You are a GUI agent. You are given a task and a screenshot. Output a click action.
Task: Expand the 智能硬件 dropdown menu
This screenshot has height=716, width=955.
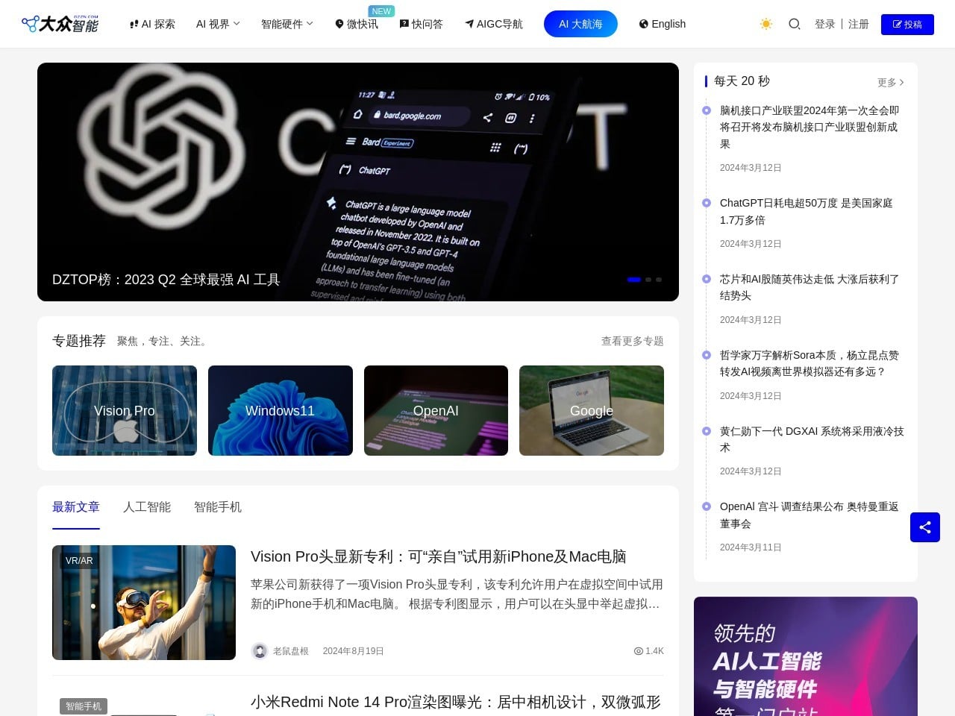pos(286,24)
